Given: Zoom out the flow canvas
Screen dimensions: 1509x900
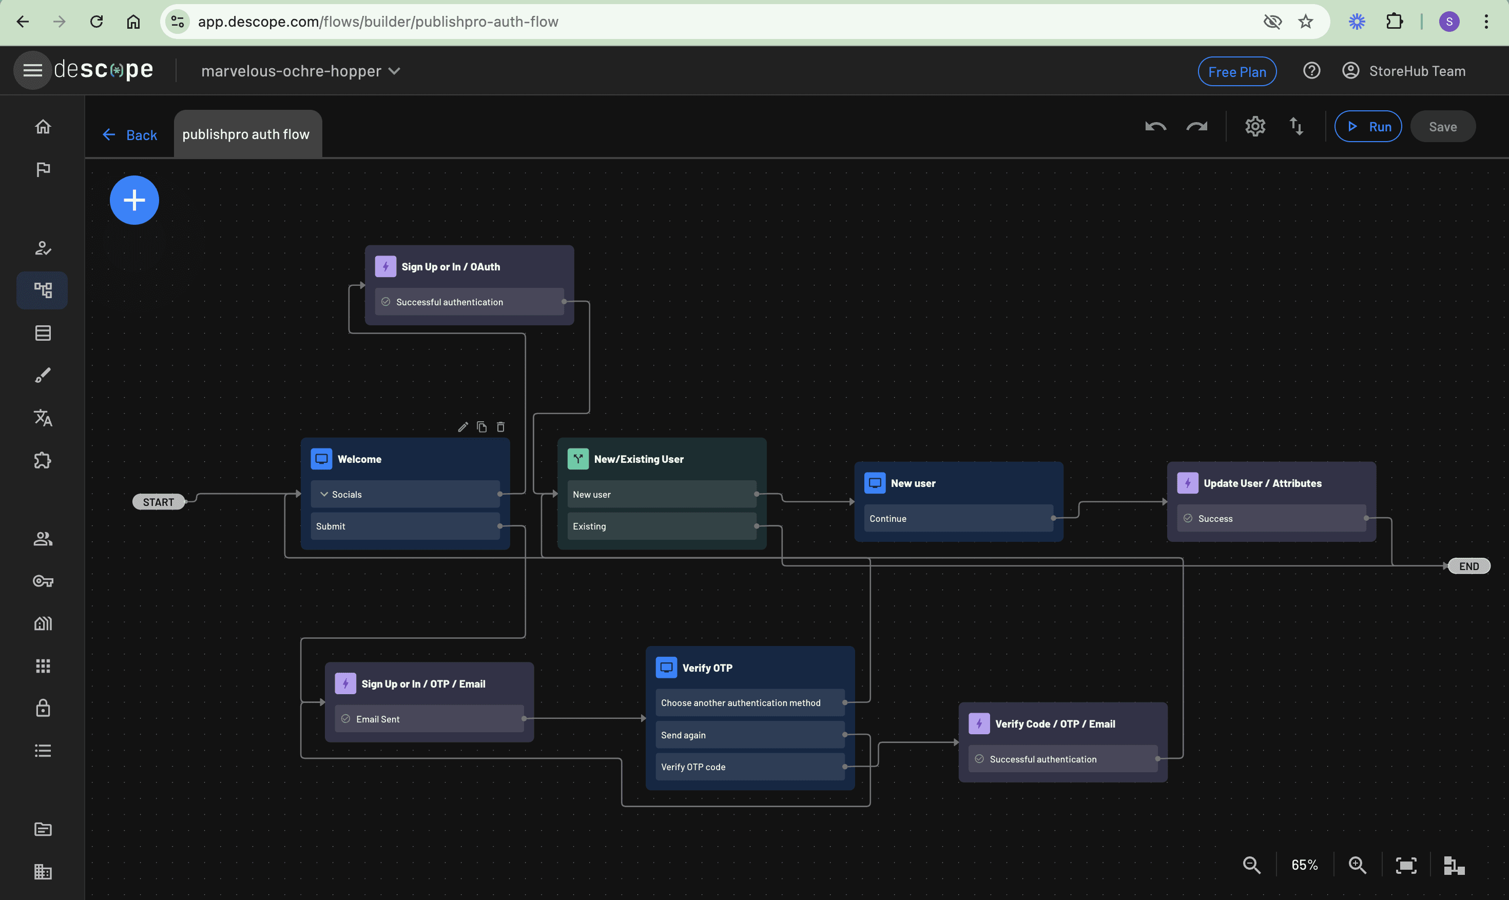Looking at the screenshot, I should pos(1251,865).
